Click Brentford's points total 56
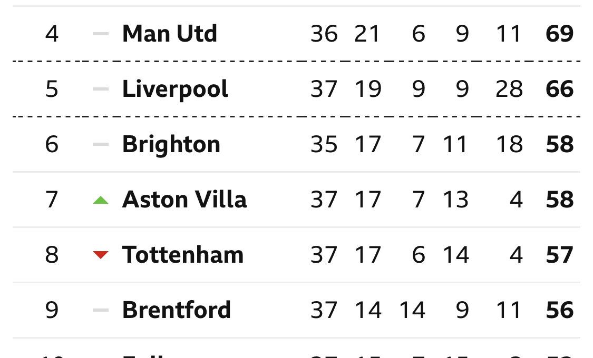The image size is (593, 358). click(560, 310)
